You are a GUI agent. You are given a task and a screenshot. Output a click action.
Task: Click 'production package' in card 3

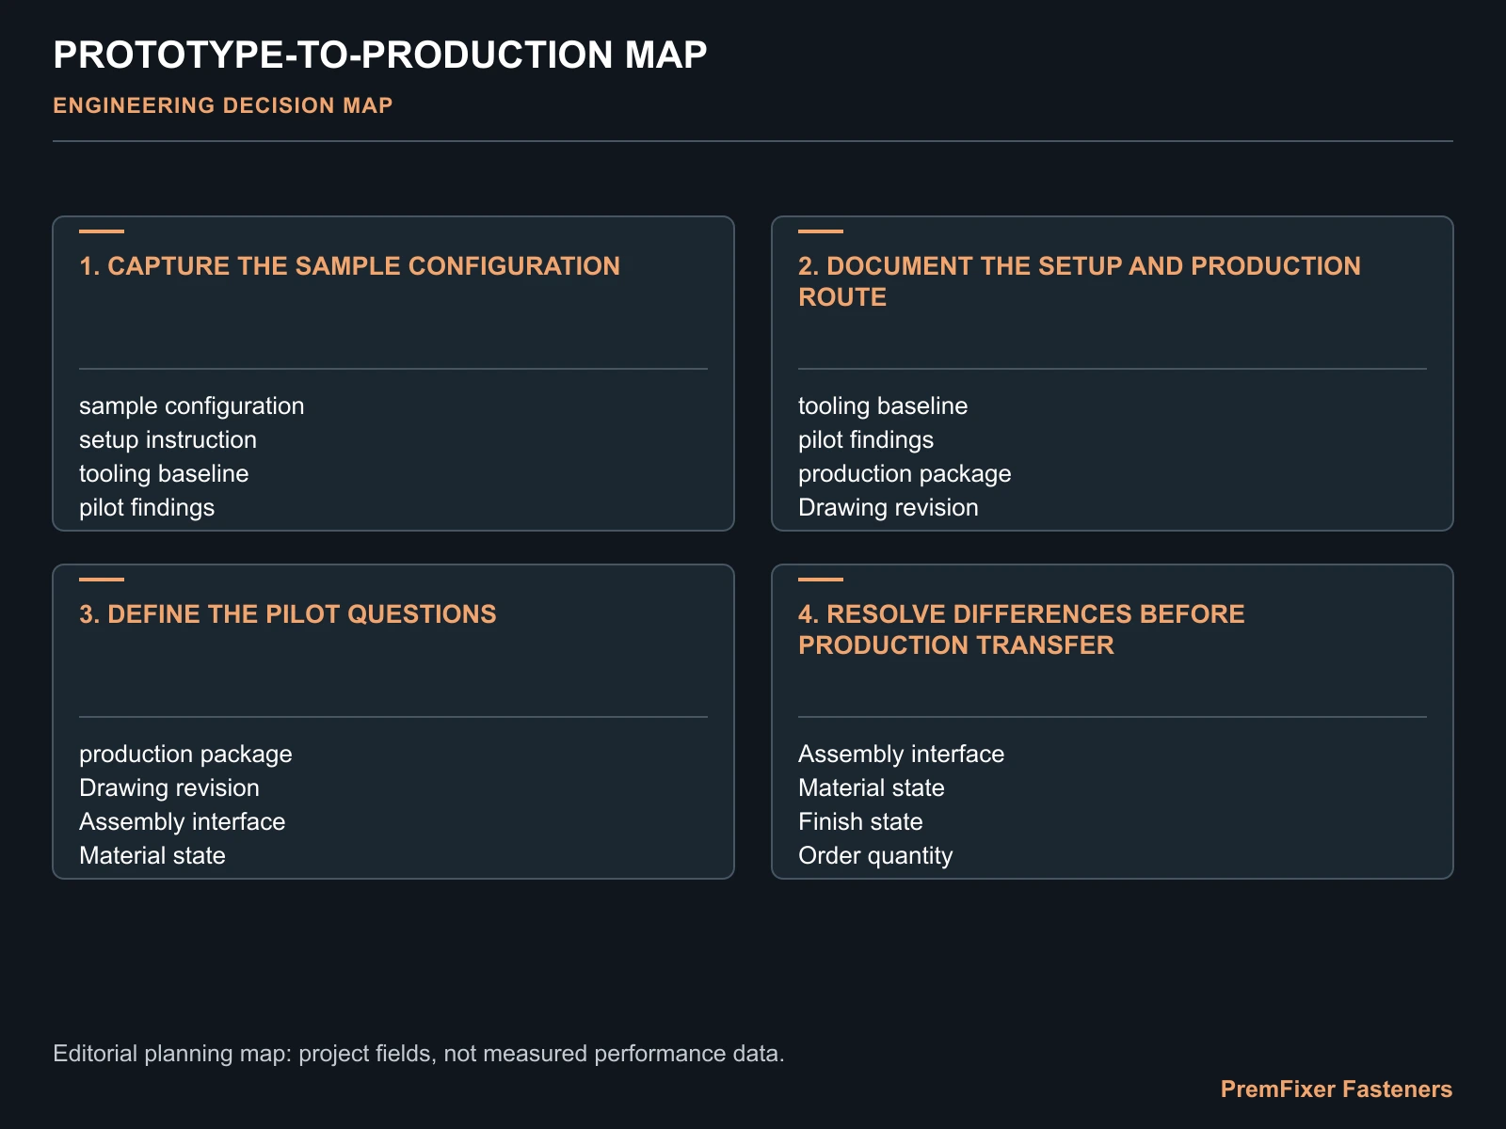point(185,755)
